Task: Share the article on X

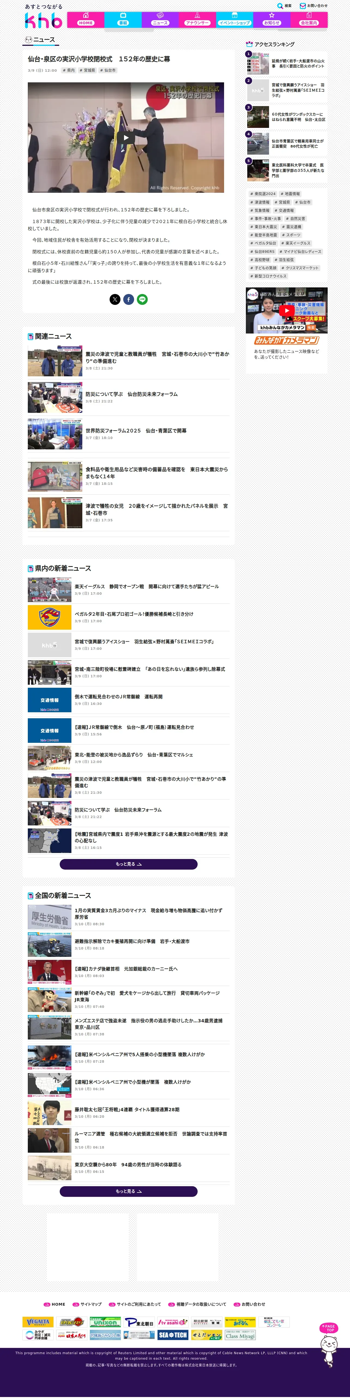Action: point(115,299)
